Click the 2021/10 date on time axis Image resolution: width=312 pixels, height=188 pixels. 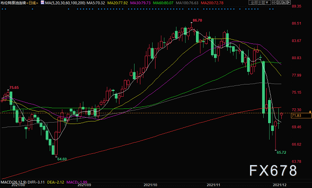pyautogui.click(x=150, y=185)
